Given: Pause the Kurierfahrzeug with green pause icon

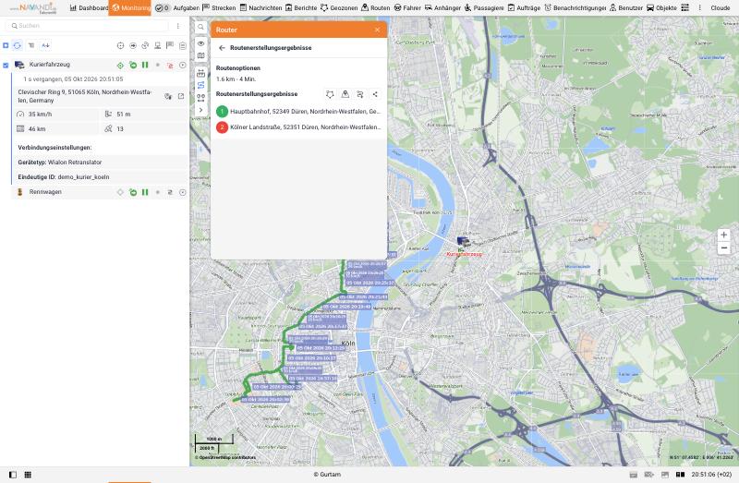Looking at the screenshot, I should (145, 65).
